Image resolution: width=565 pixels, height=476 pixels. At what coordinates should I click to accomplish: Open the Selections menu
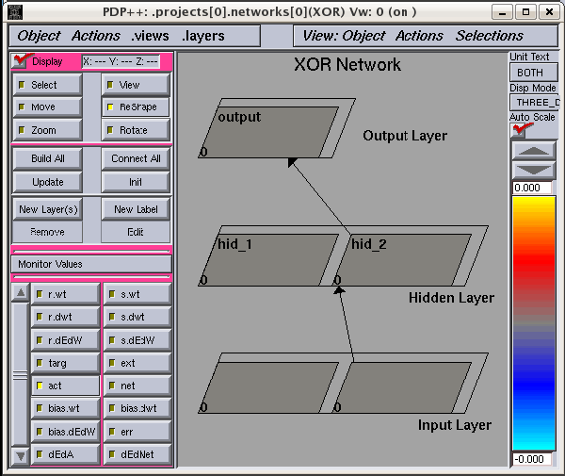tap(490, 36)
